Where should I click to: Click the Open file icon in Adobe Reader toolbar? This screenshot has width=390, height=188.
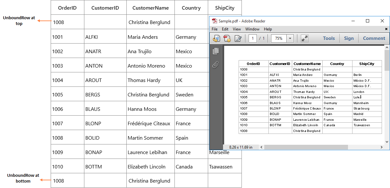point(216,38)
